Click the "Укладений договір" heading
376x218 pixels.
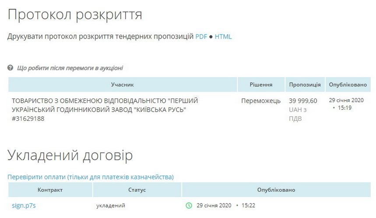pyautogui.click(x=70, y=155)
